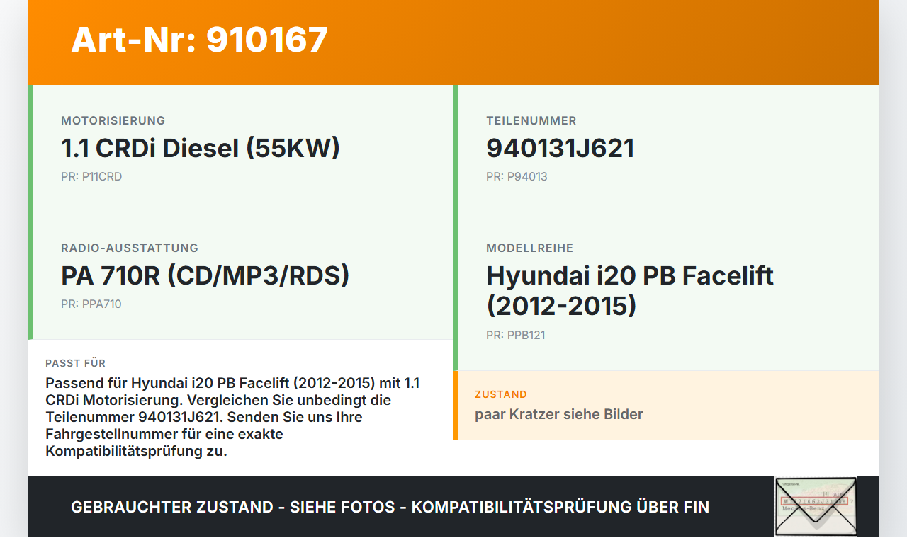Click the 'Art-Nr: 910167' header text
The image size is (907, 538).
[x=199, y=40]
